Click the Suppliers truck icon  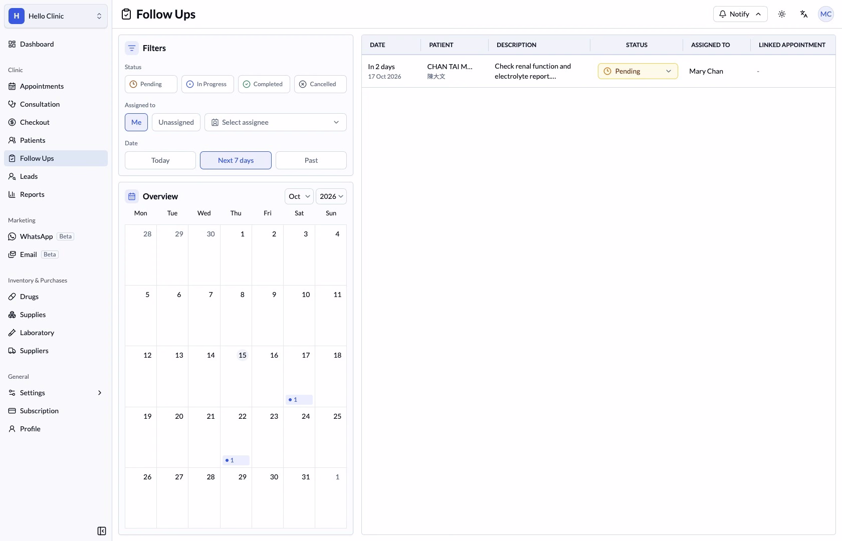click(x=12, y=351)
